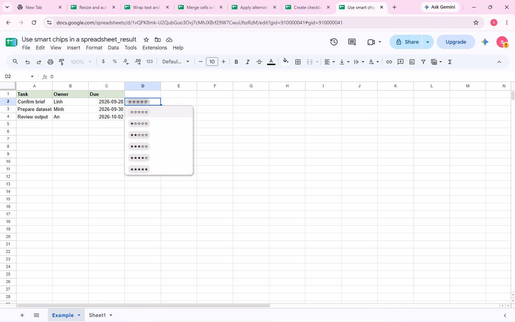The height and width of the screenshot is (322, 515).
Task: Open the font family dropdown
Action: 176,62
